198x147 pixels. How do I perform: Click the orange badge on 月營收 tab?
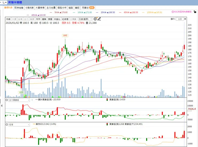click(x=92, y=8)
